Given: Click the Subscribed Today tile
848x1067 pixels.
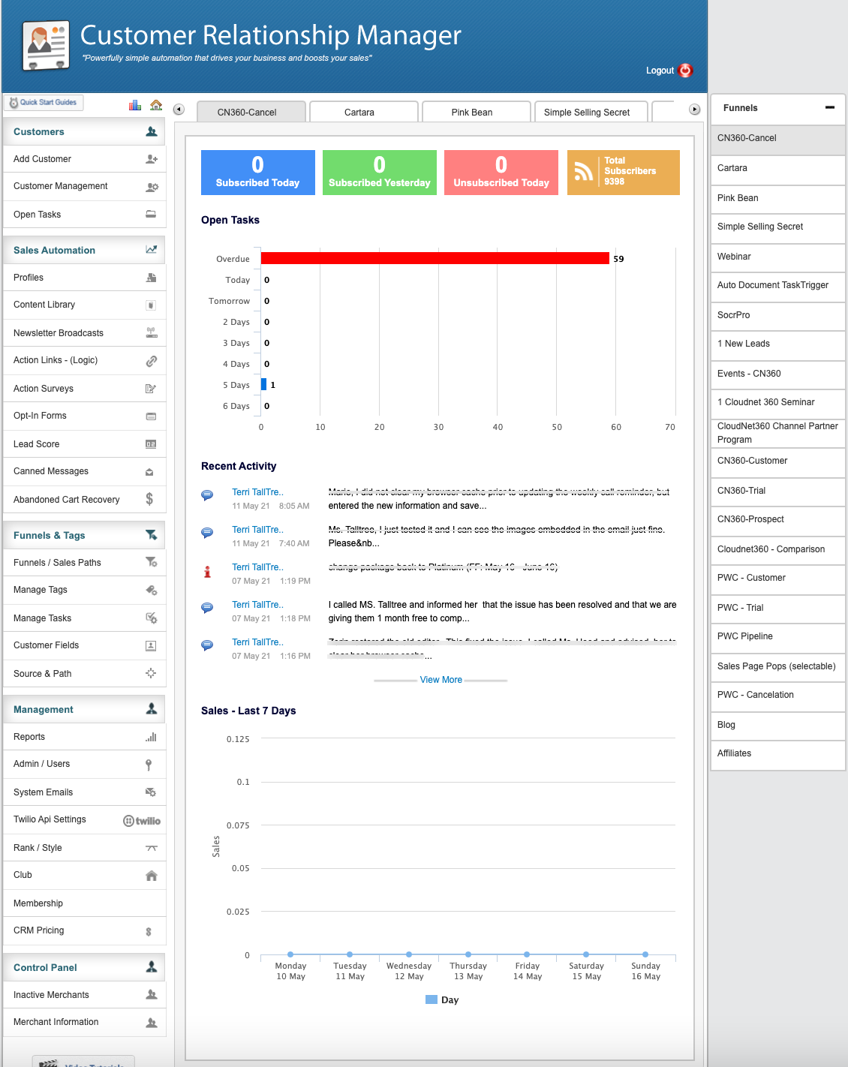Looking at the screenshot, I should [258, 173].
